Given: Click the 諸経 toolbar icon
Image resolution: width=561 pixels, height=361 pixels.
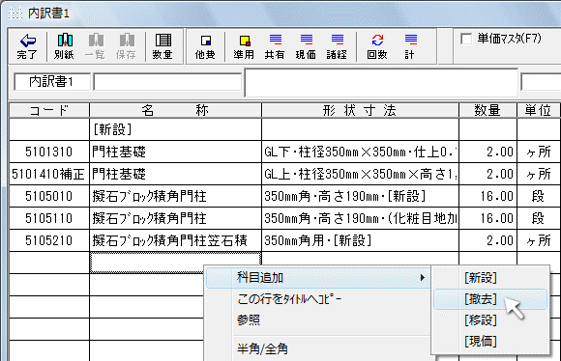Looking at the screenshot, I should click(337, 39).
